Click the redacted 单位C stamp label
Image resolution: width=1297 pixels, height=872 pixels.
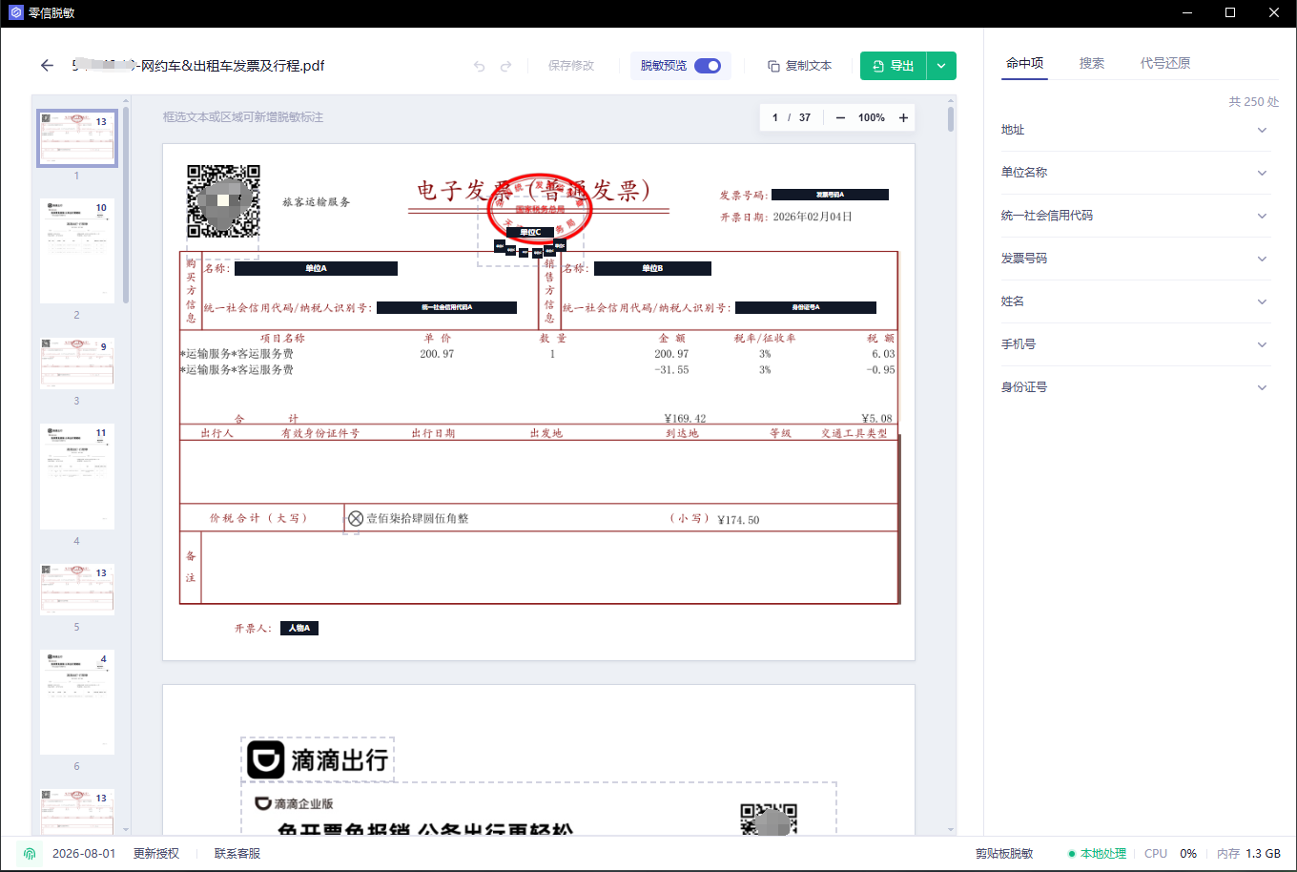530,232
